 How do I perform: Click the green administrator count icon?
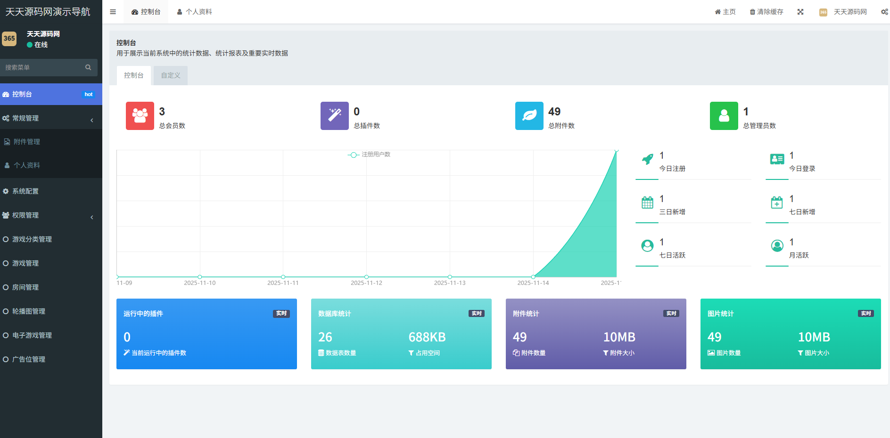point(724,116)
